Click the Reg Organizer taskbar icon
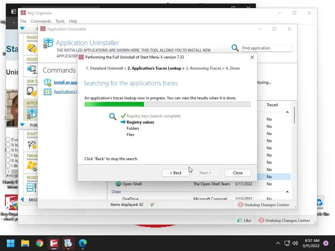Viewport: 335px width, 251px height. pos(54,243)
